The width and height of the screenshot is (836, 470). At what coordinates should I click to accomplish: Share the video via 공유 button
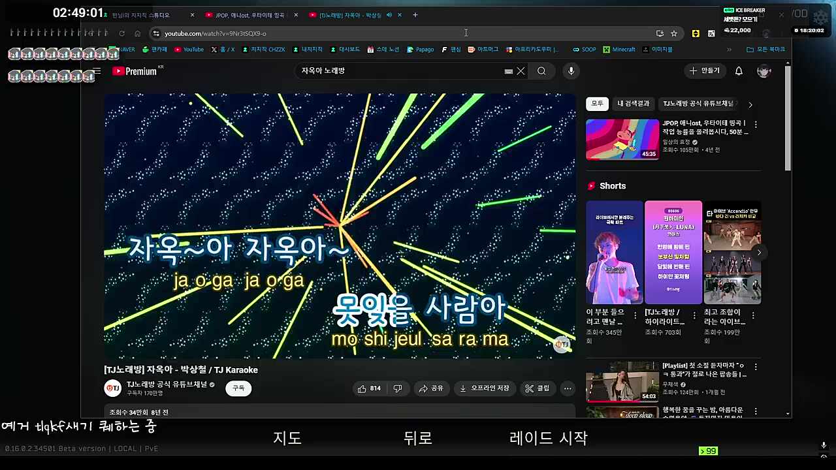[x=431, y=388]
